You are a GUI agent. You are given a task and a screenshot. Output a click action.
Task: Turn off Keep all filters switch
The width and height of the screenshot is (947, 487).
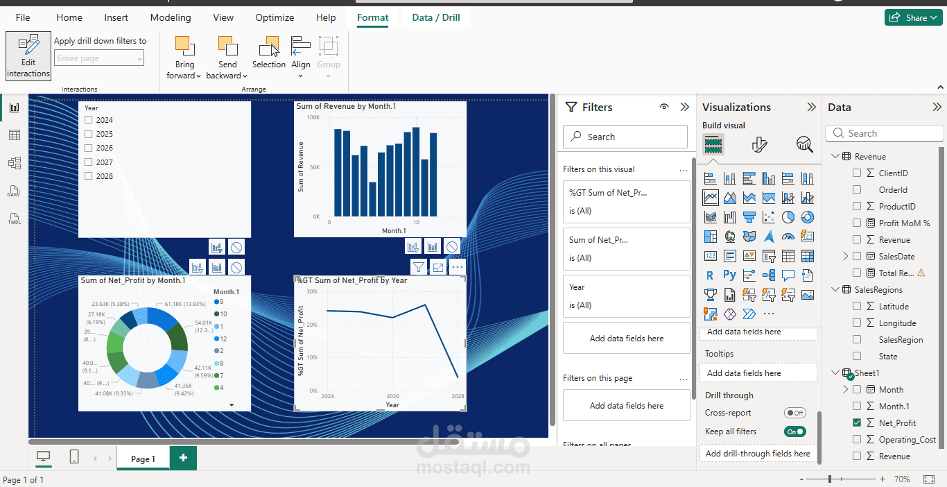click(x=795, y=432)
